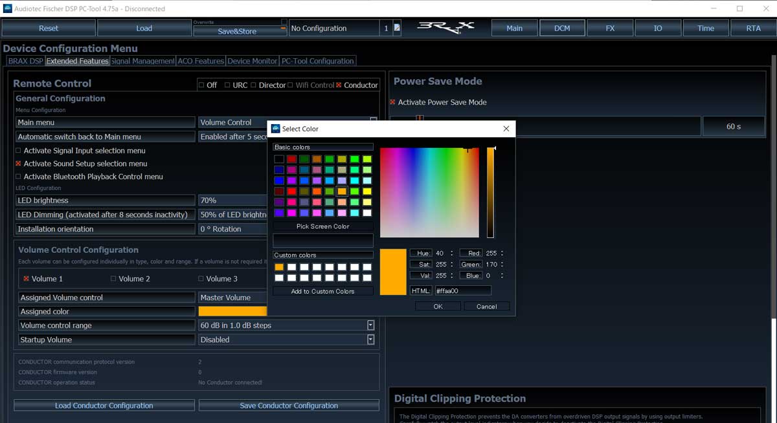Click Pick Screen Color button

tap(323, 226)
